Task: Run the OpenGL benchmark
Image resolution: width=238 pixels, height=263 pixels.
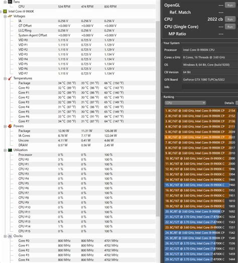Action: coord(230,5)
